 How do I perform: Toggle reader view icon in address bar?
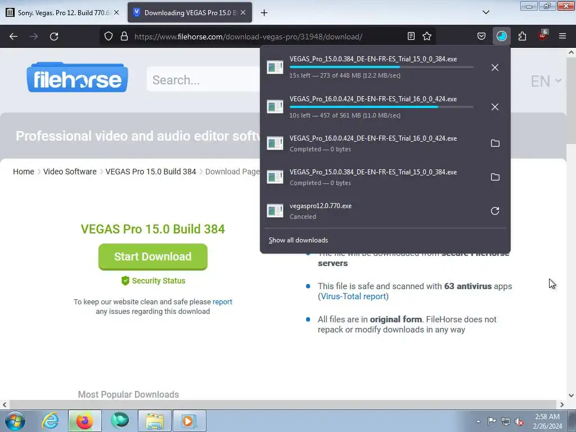click(x=411, y=37)
